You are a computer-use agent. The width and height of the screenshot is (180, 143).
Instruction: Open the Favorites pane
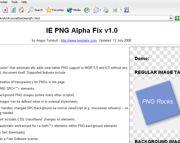(x=55, y=10)
